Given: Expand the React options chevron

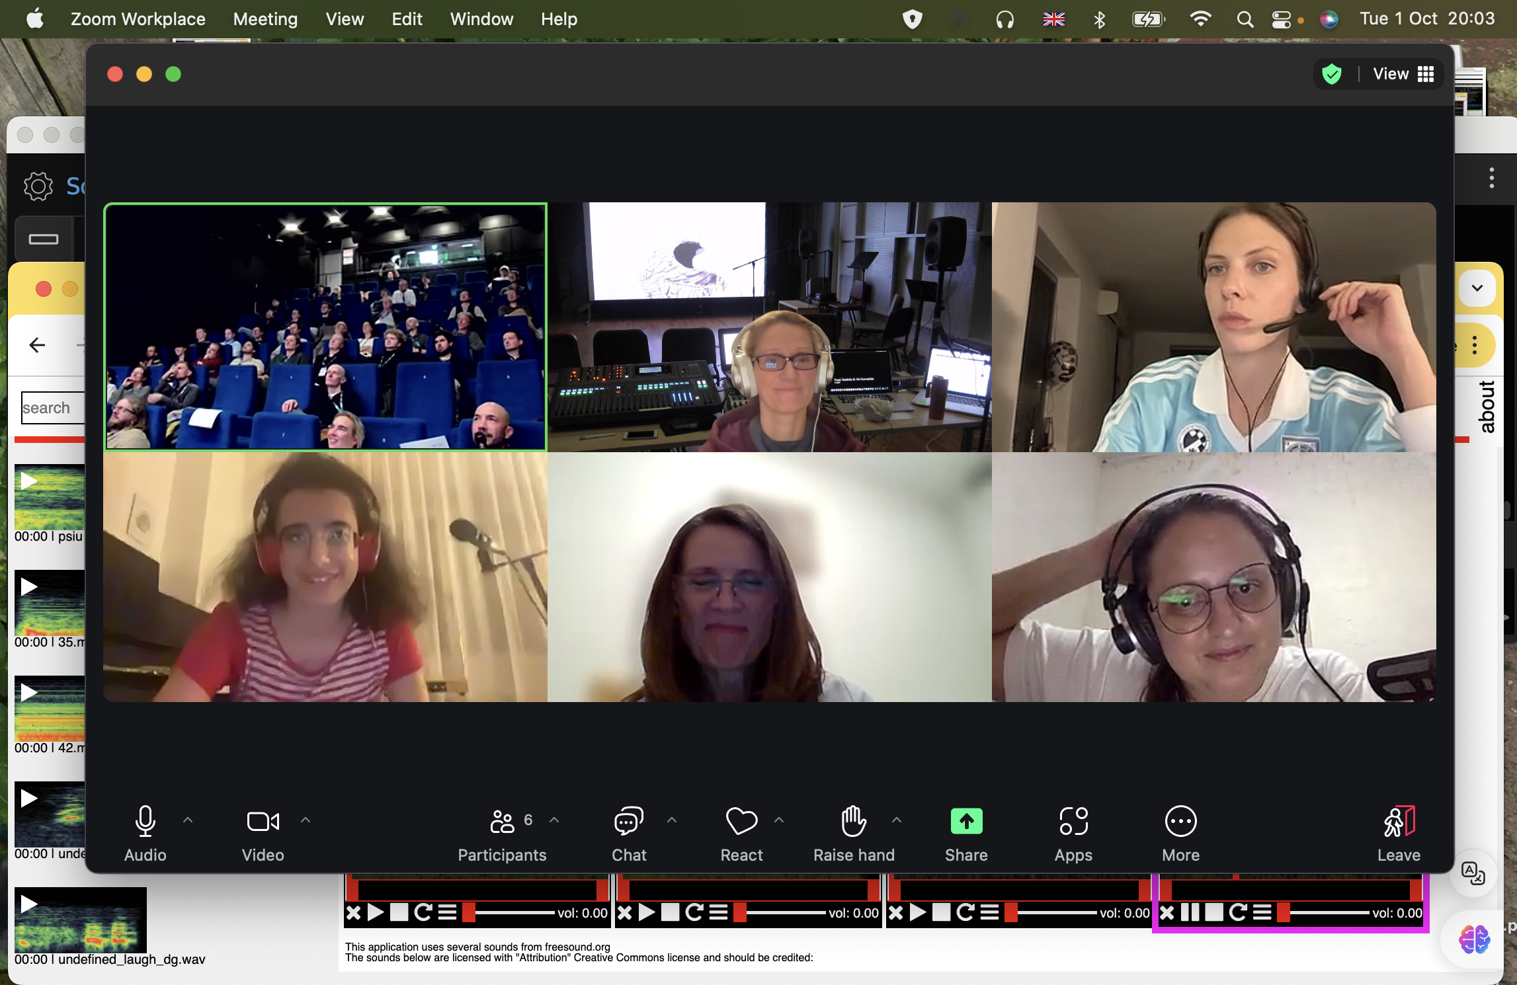Looking at the screenshot, I should [779, 820].
